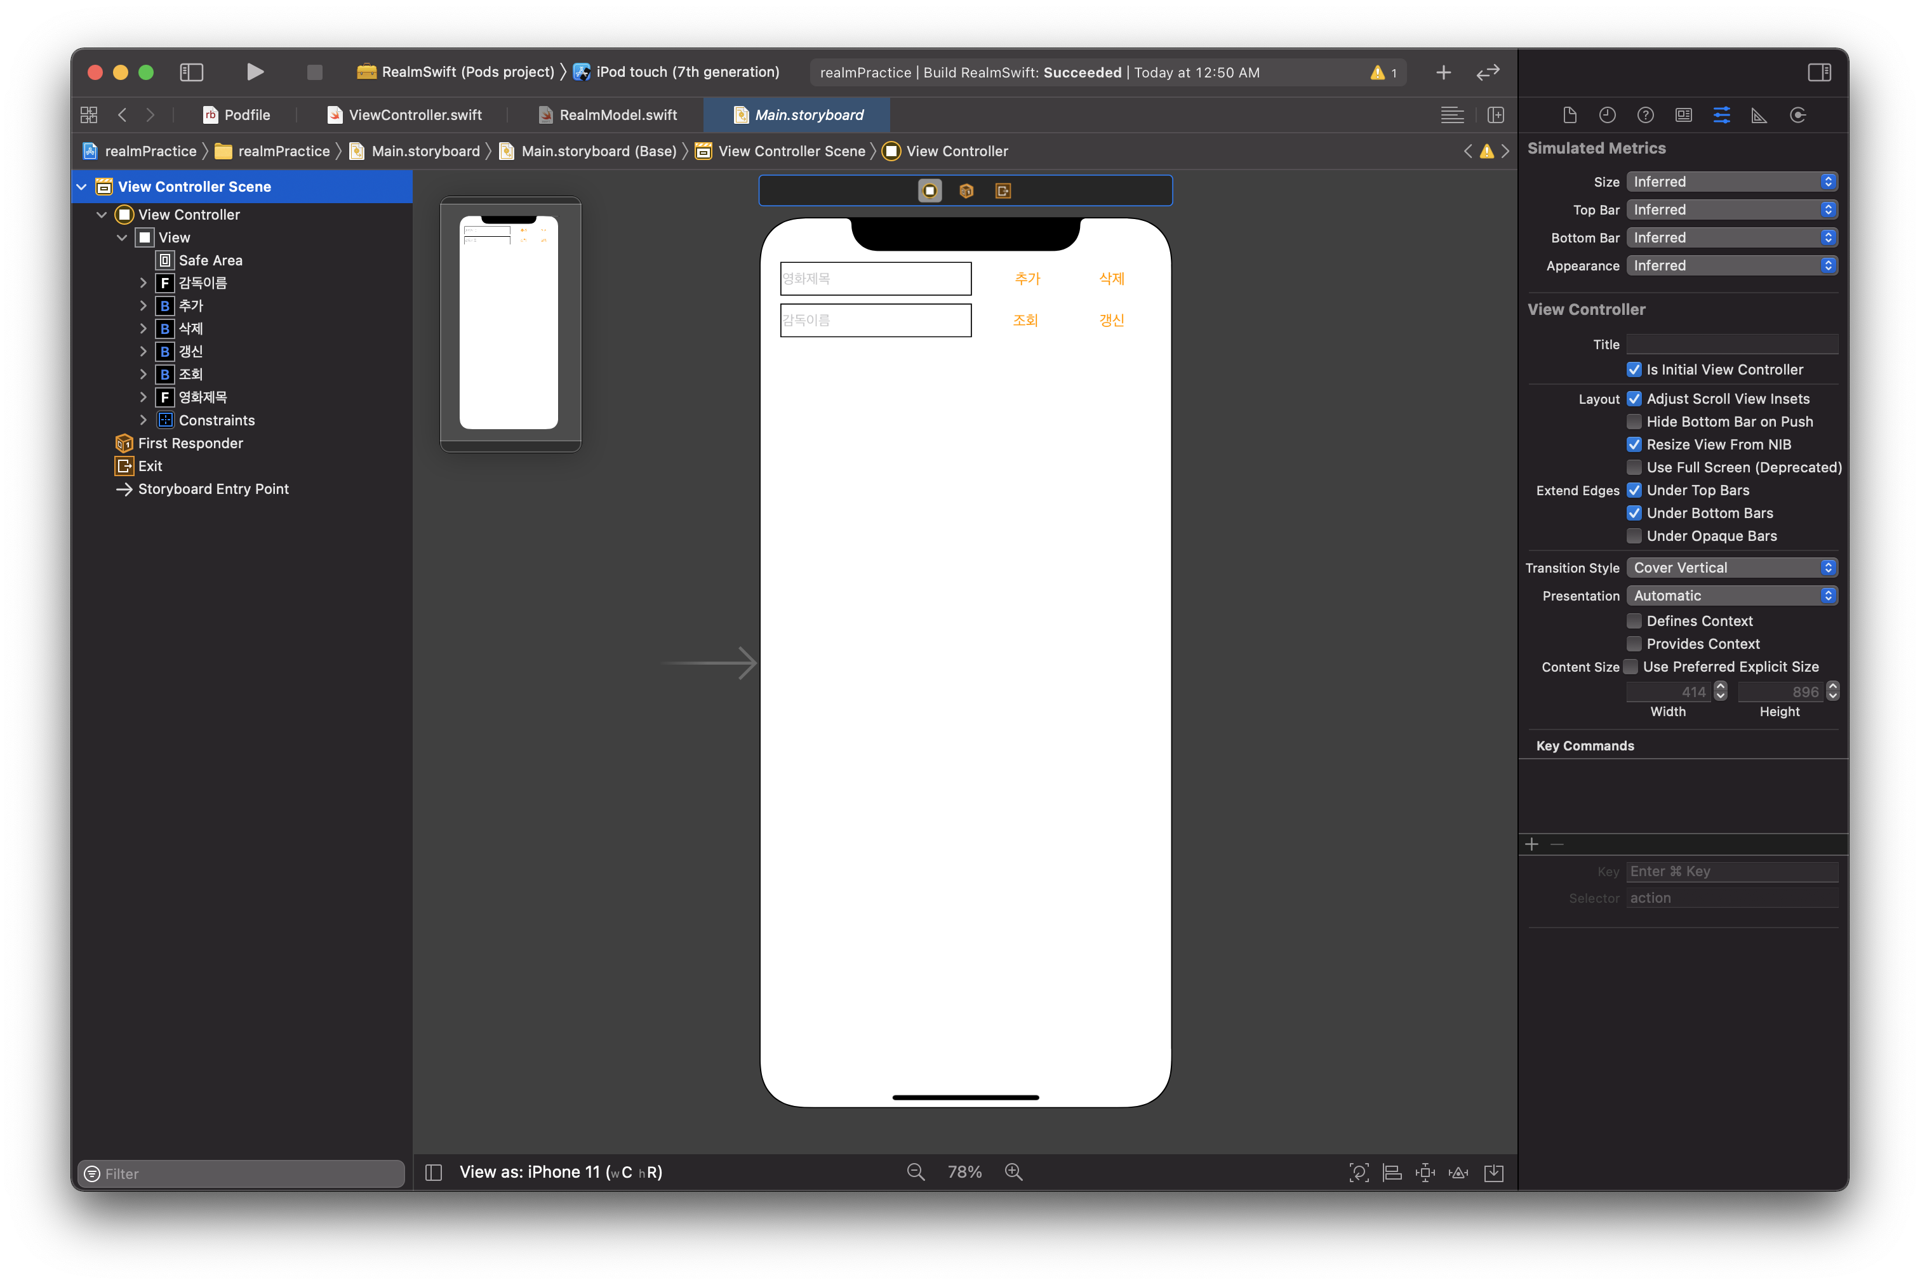
Task: Open the Presentation dropdown
Action: tap(1731, 596)
